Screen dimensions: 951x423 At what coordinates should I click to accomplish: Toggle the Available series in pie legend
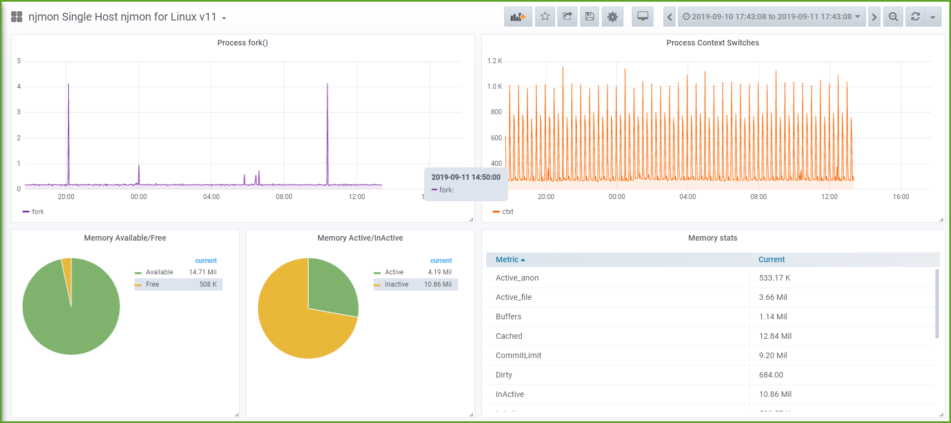(x=159, y=272)
